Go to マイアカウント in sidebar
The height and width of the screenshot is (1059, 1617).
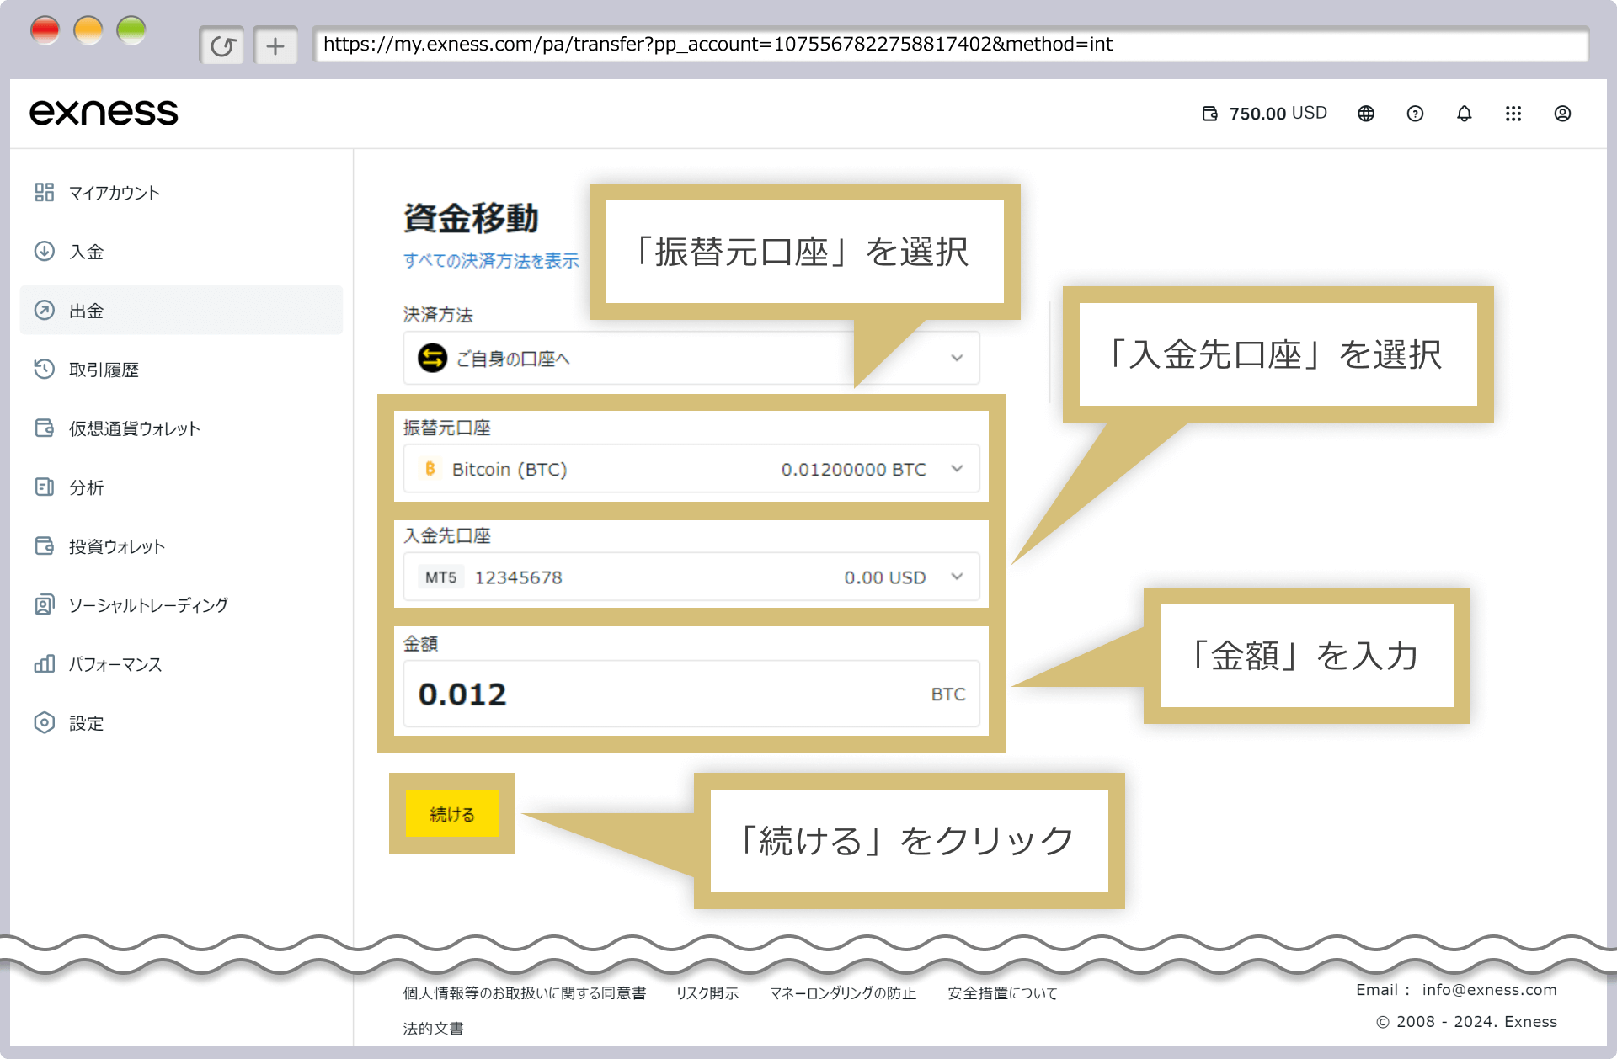pyautogui.click(x=181, y=192)
